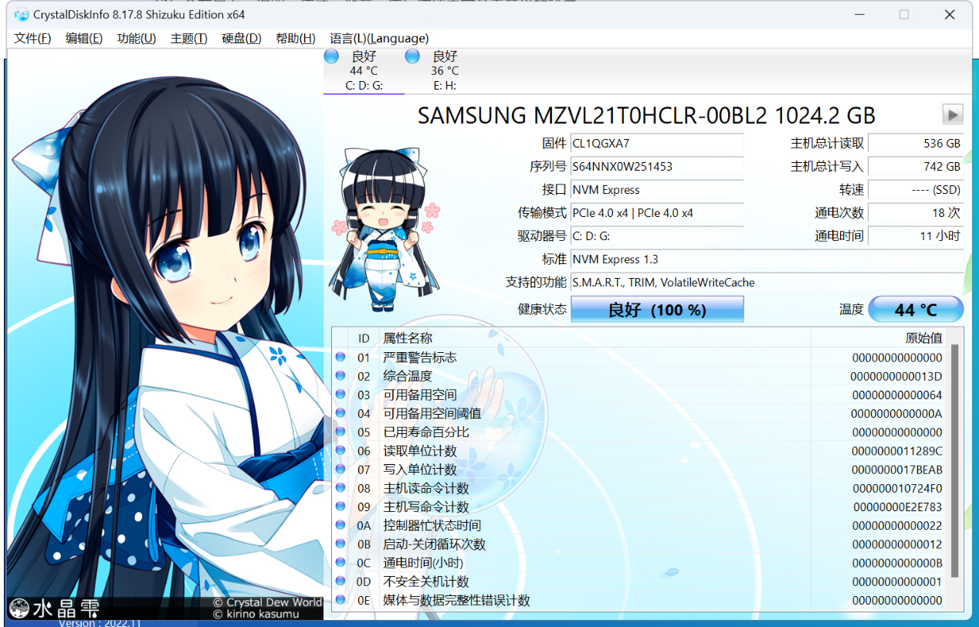The image size is (979, 627).
Task: Click the ID column header
Action: pyautogui.click(x=364, y=338)
